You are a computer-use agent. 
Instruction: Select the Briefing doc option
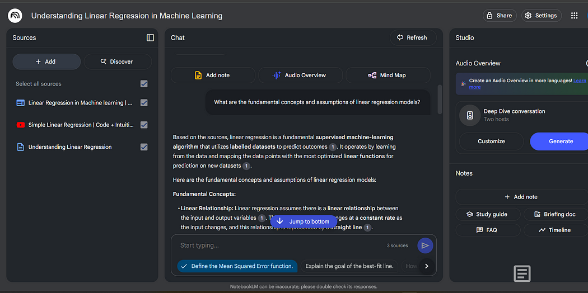click(554, 214)
